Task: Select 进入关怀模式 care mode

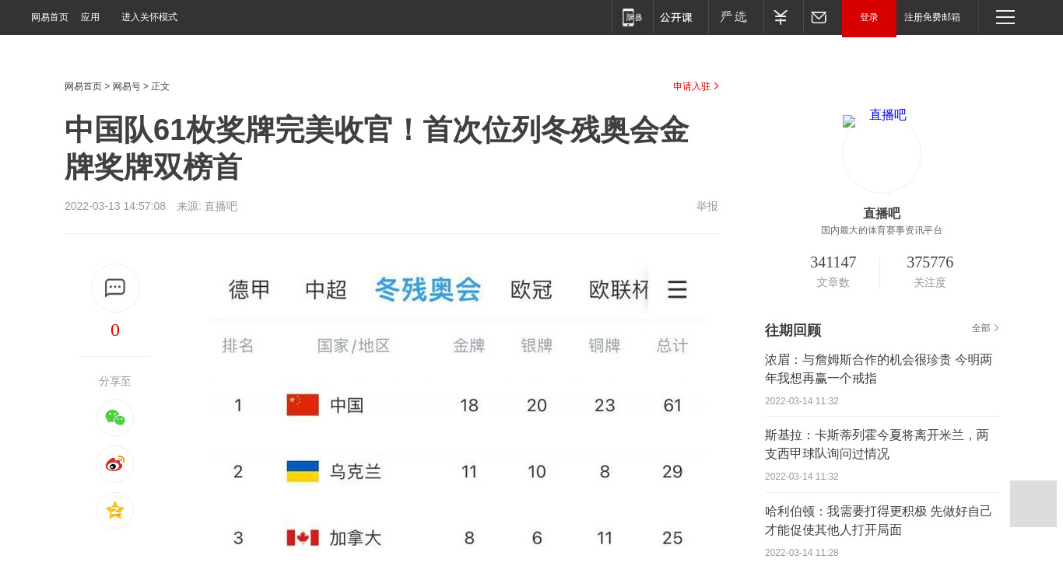Action: [149, 17]
